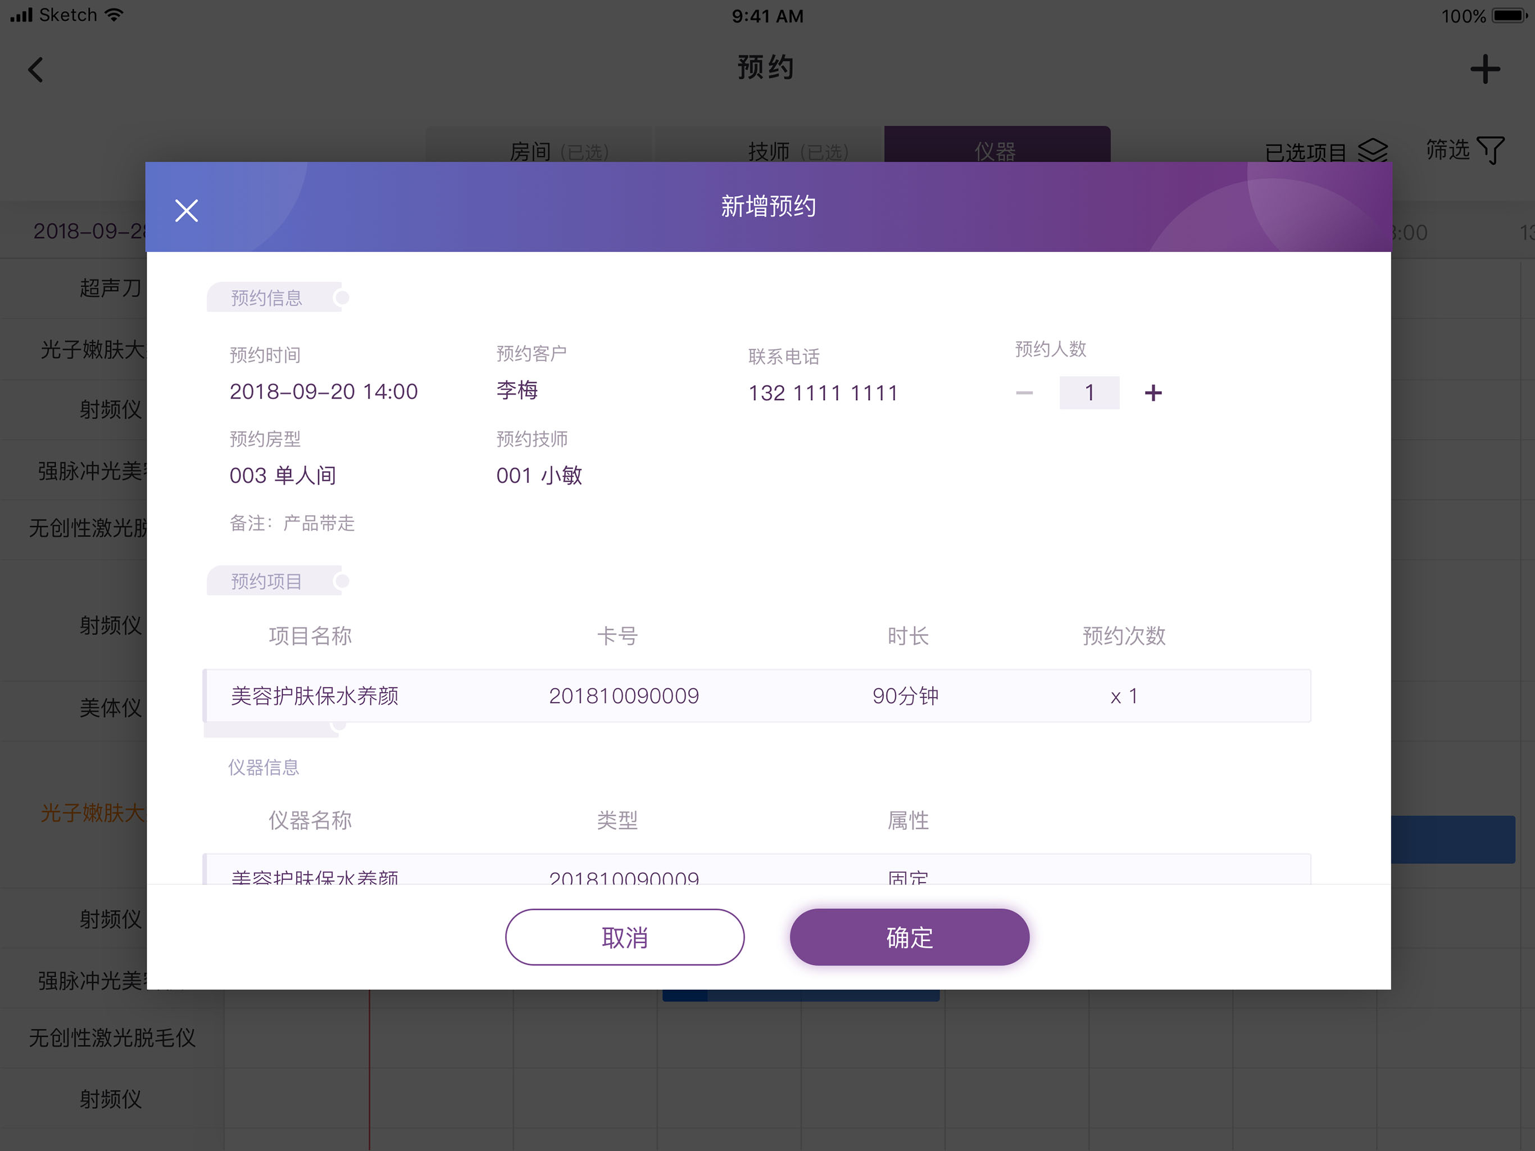This screenshot has height=1151, width=1535.
Task: Tap the plus icon in top bar
Action: click(x=1484, y=70)
